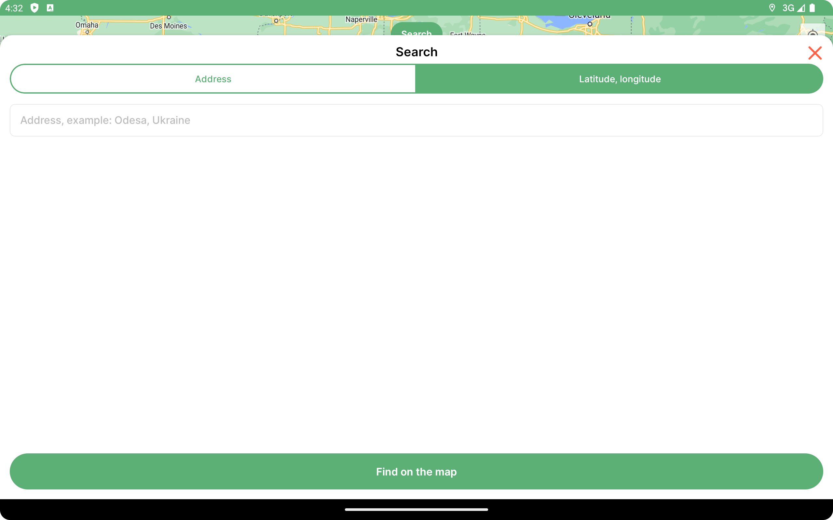Click the Search panel title text
The image size is (833, 520).
(x=416, y=52)
